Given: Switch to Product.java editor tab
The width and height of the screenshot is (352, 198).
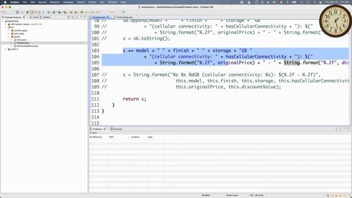Looking at the screenshot, I should [99, 17].
